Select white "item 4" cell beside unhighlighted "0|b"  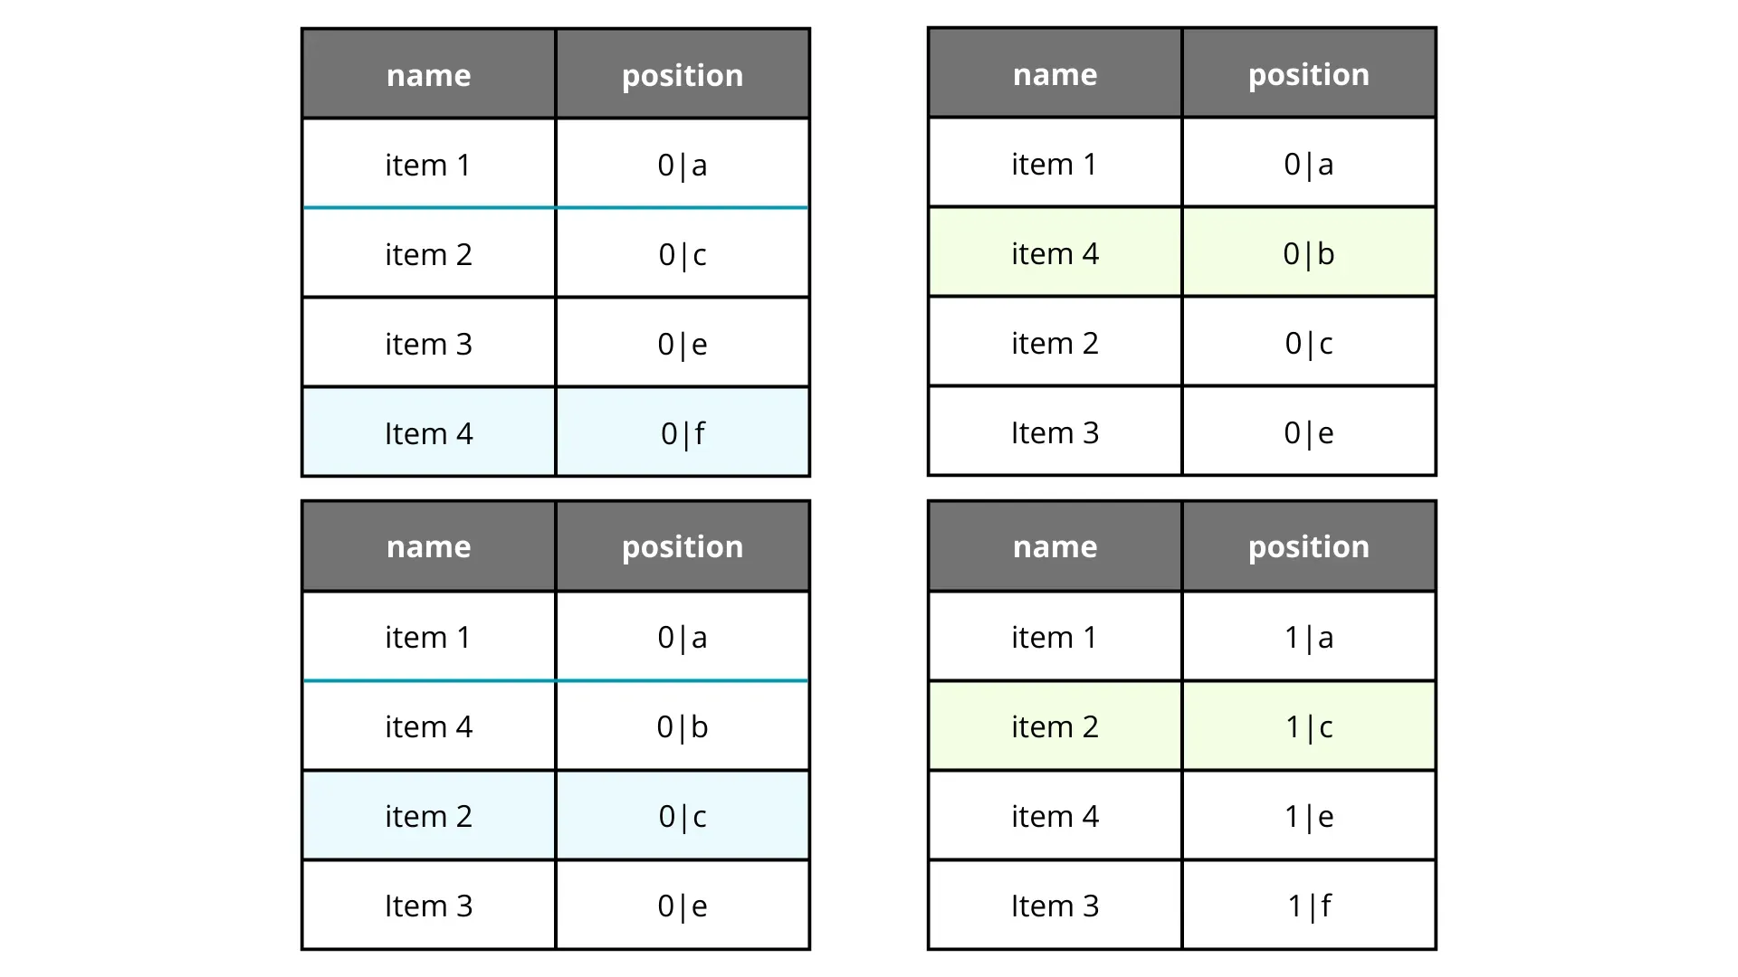tap(428, 726)
